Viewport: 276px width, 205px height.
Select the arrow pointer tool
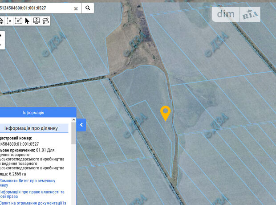click(x=27, y=20)
